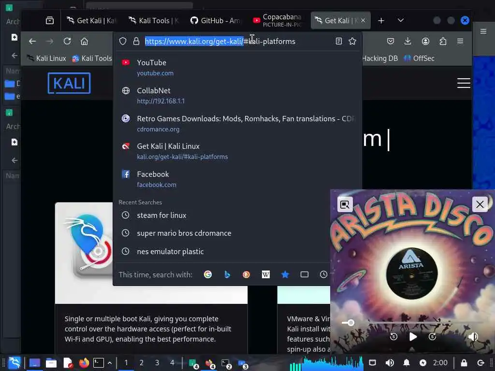Switch to first Get Kali tab
This screenshot has height=371, width=495.
point(91,20)
